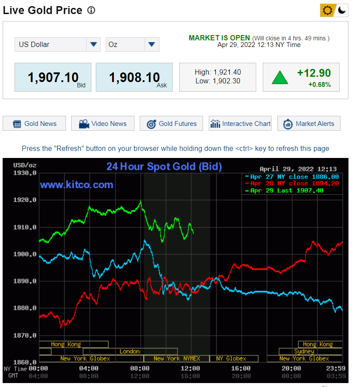Click the Interactive Chart bar-graph icon
Image resolution: width=352 pixels, height=387 pixels.
coord(215,124)
